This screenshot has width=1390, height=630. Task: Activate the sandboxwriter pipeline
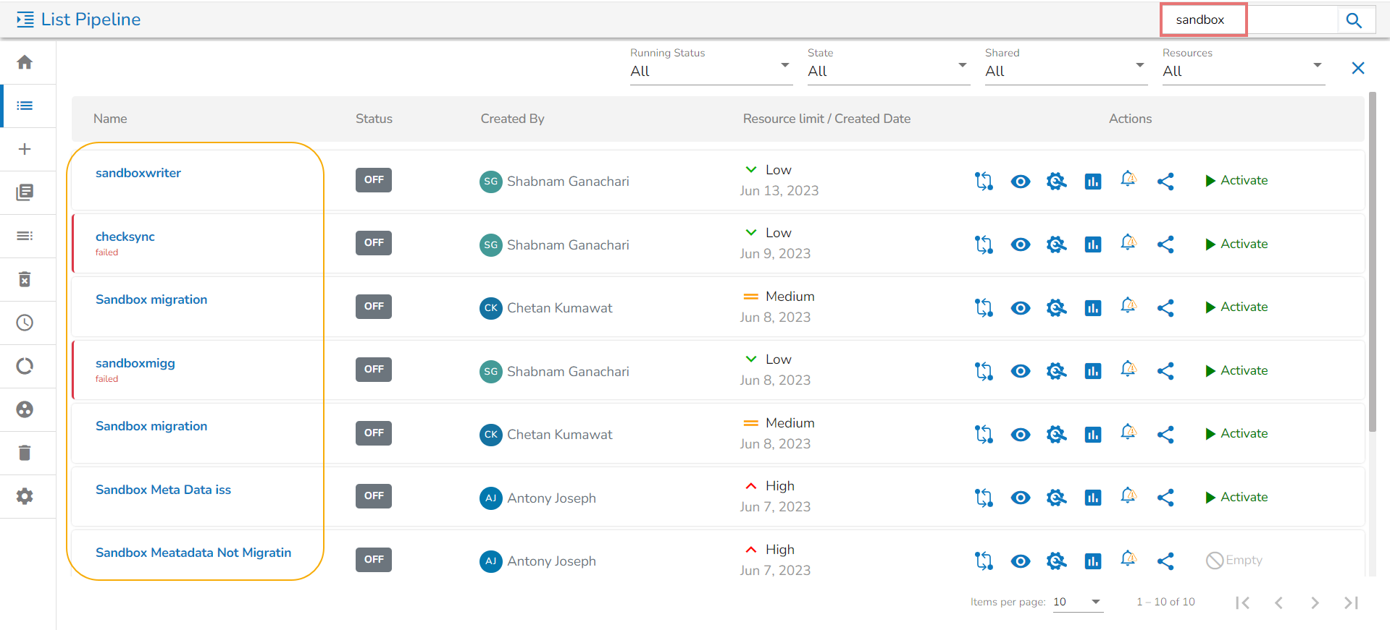pos(1236,181)
